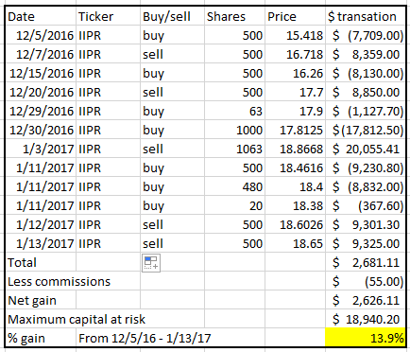Select the Shares header cell
Screen dimensions: 410x352
tap(234, 16)
